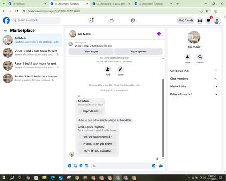Viewport: 226px width, 181px height.
Task: Click Alli Marie header name in chat
Action: pyautogui.click(x=84, y=34)
